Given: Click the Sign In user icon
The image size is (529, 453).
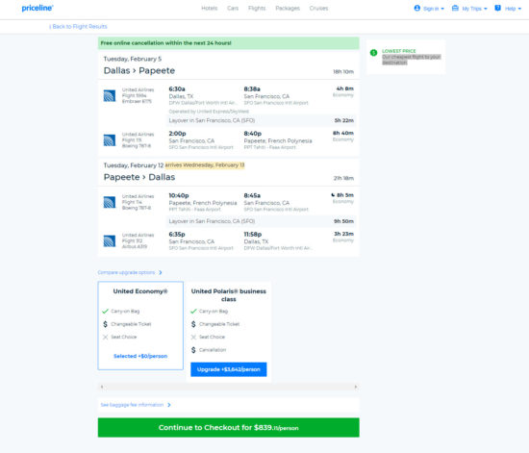Looking at the screenshot, I should point(417,8).
